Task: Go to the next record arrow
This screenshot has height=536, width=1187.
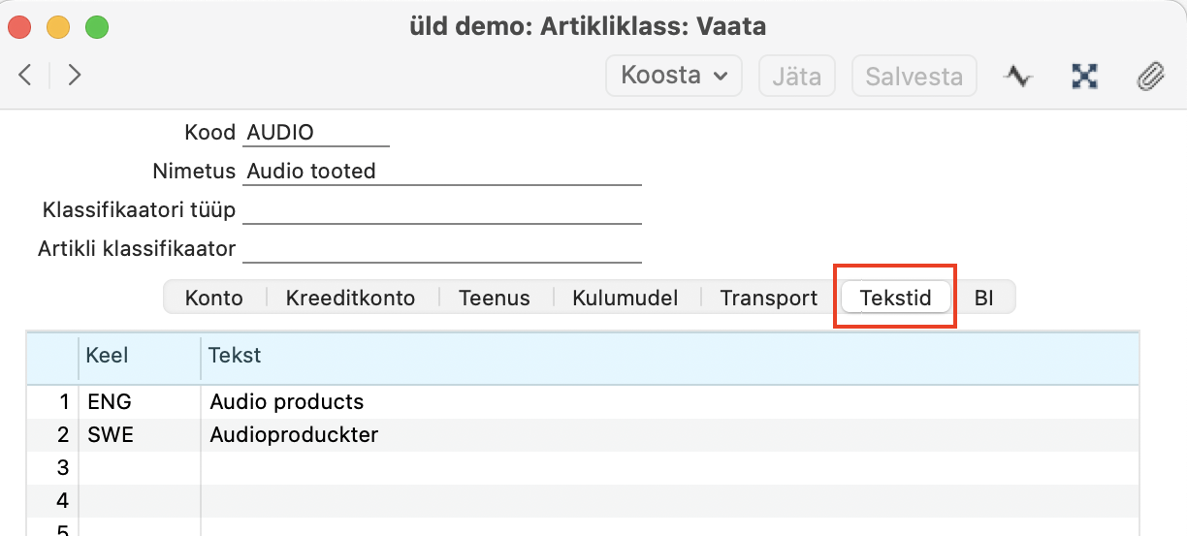Action: click(75, 76)
